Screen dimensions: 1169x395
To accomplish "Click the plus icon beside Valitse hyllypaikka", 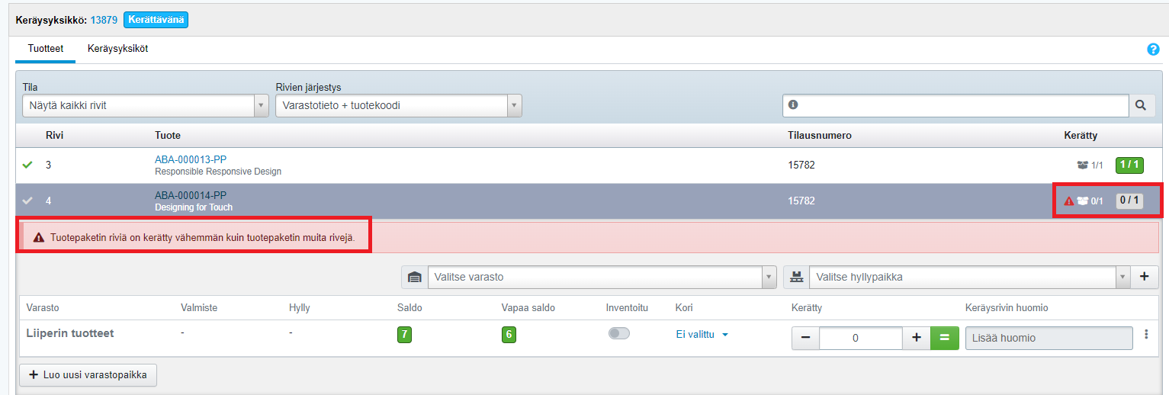I will pyautogui.click(x=1144, y=277).
